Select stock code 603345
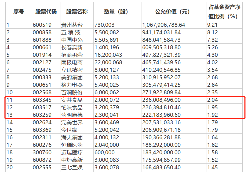This screenshot has width=248, height=172. tap(42, 100)
